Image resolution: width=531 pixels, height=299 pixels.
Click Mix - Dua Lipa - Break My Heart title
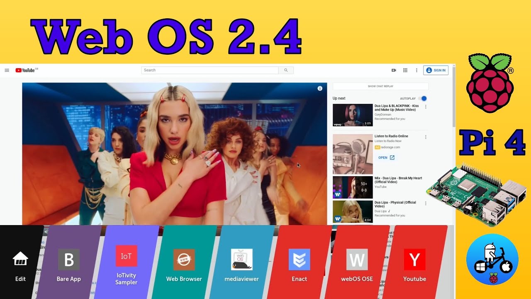398,180
